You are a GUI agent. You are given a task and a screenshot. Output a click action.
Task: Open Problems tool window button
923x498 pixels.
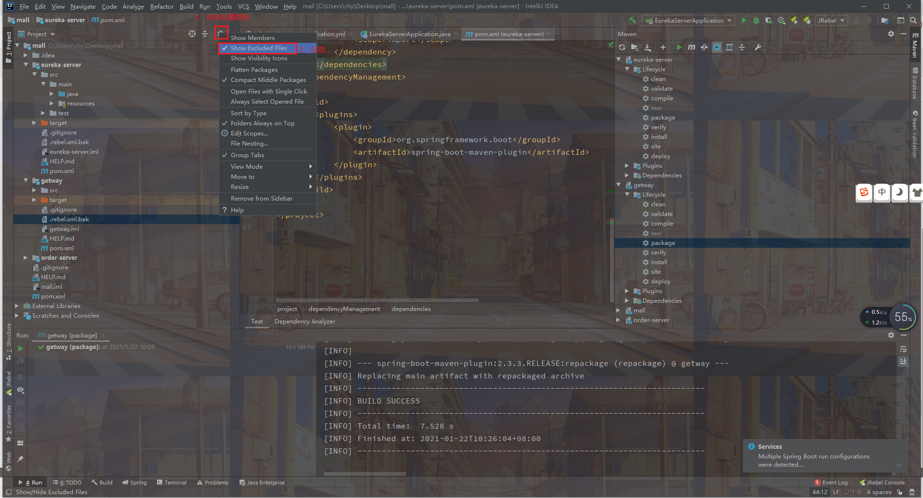click(213, 483)
